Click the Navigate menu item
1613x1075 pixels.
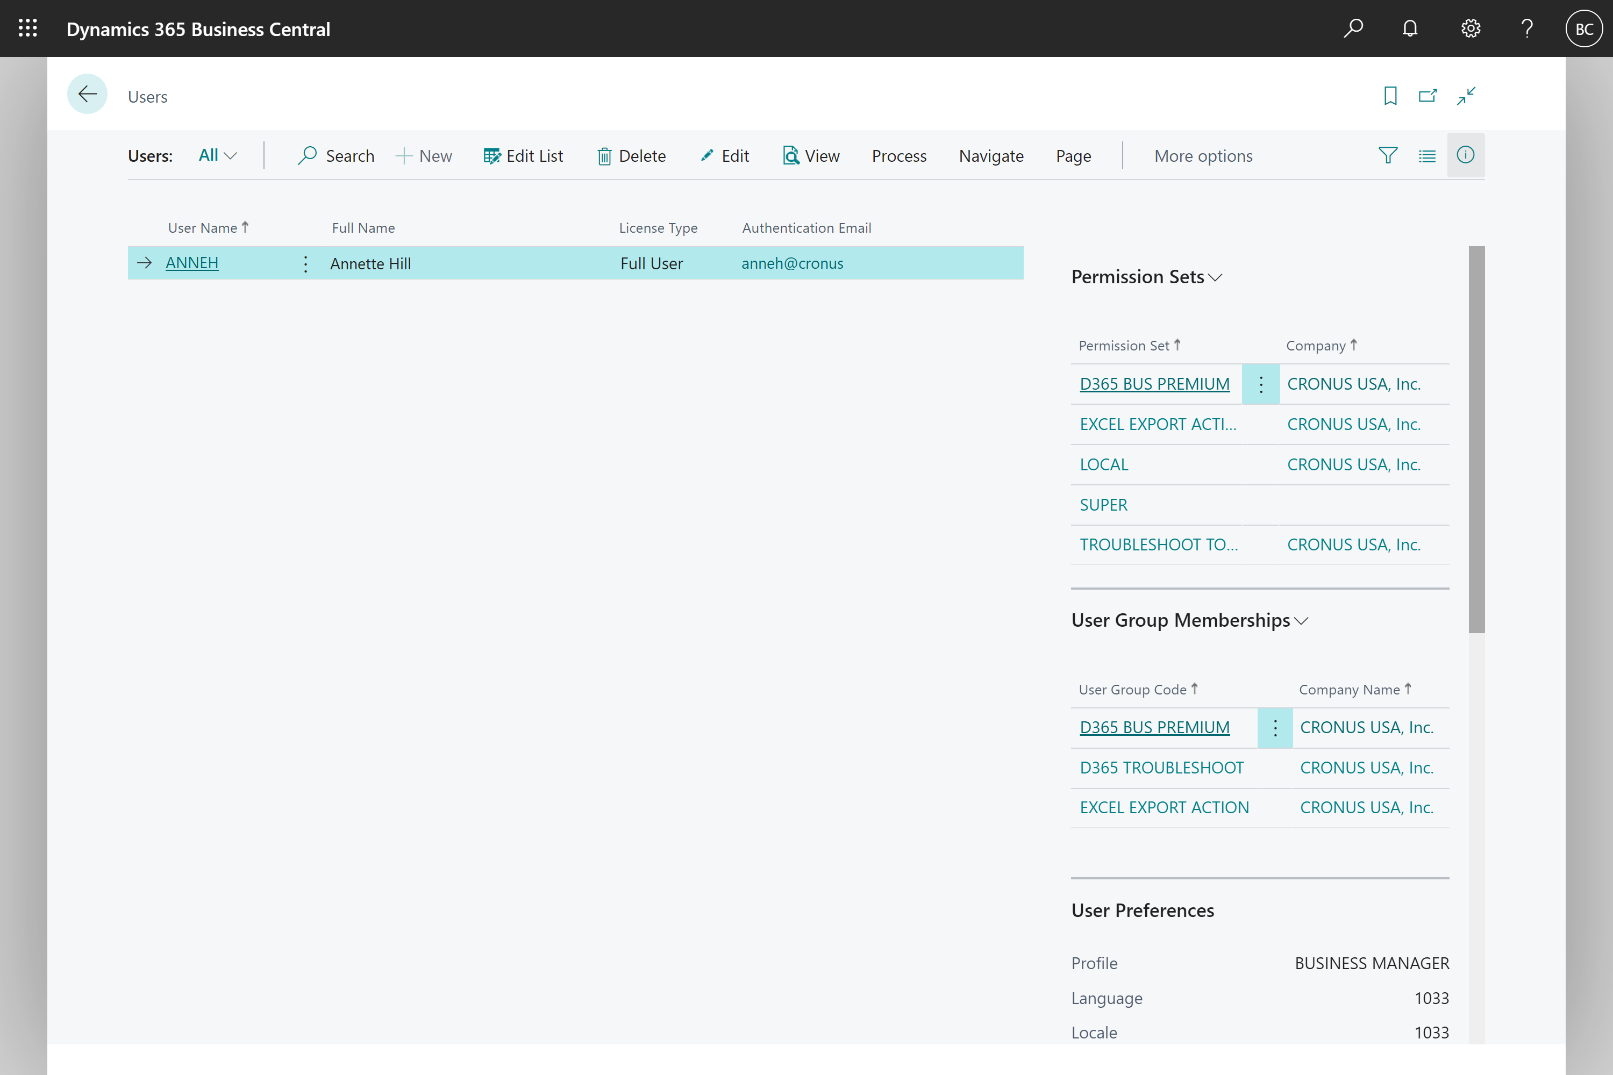990,155
